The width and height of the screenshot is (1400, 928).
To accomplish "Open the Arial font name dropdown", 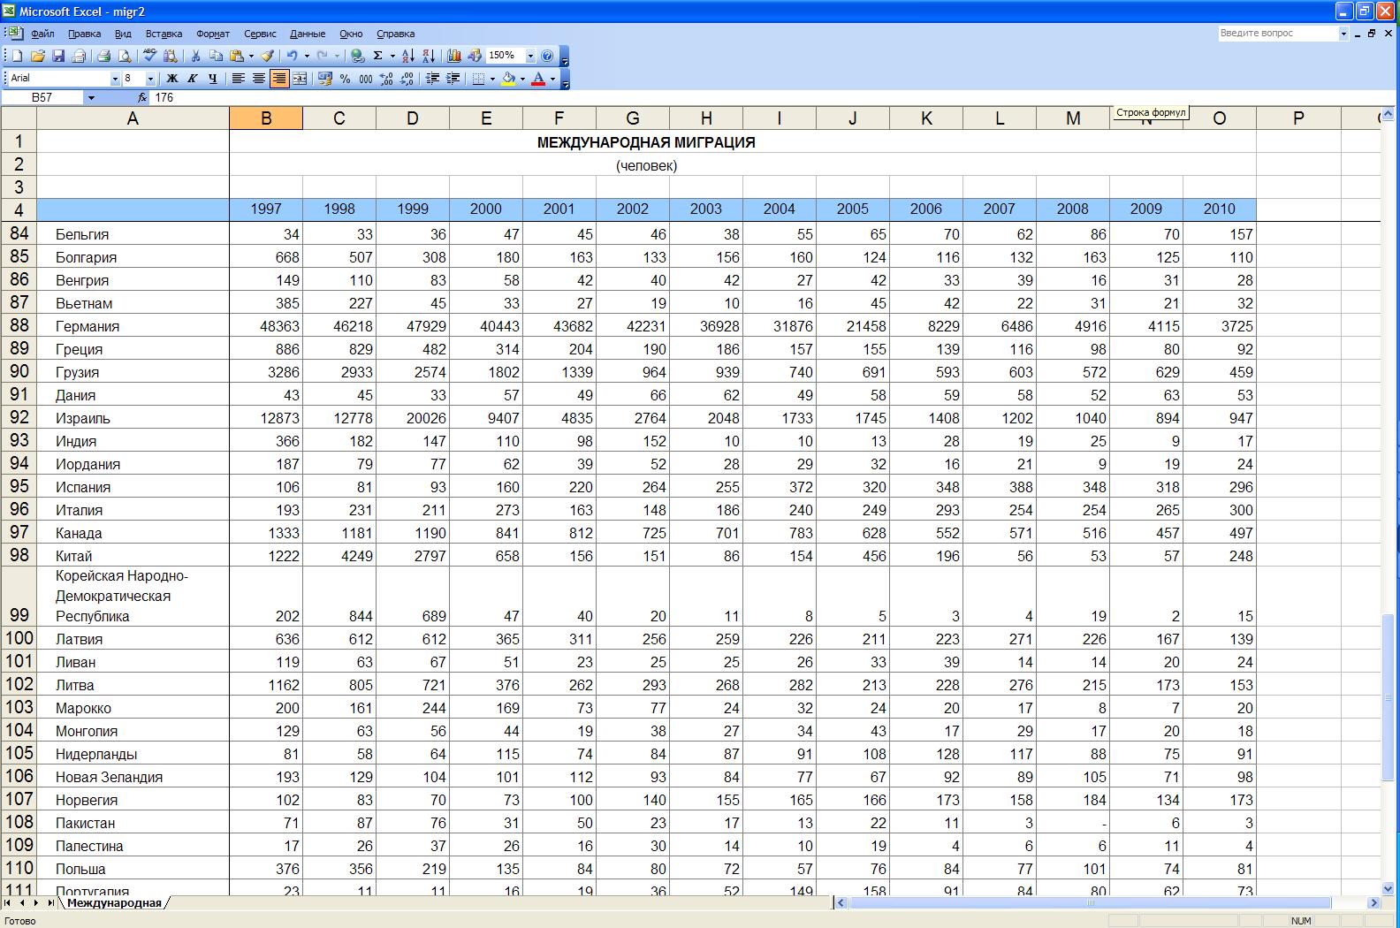I will 114,79.
